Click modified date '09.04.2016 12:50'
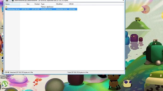Screen dimensions: 163x91 pos(62,9)
